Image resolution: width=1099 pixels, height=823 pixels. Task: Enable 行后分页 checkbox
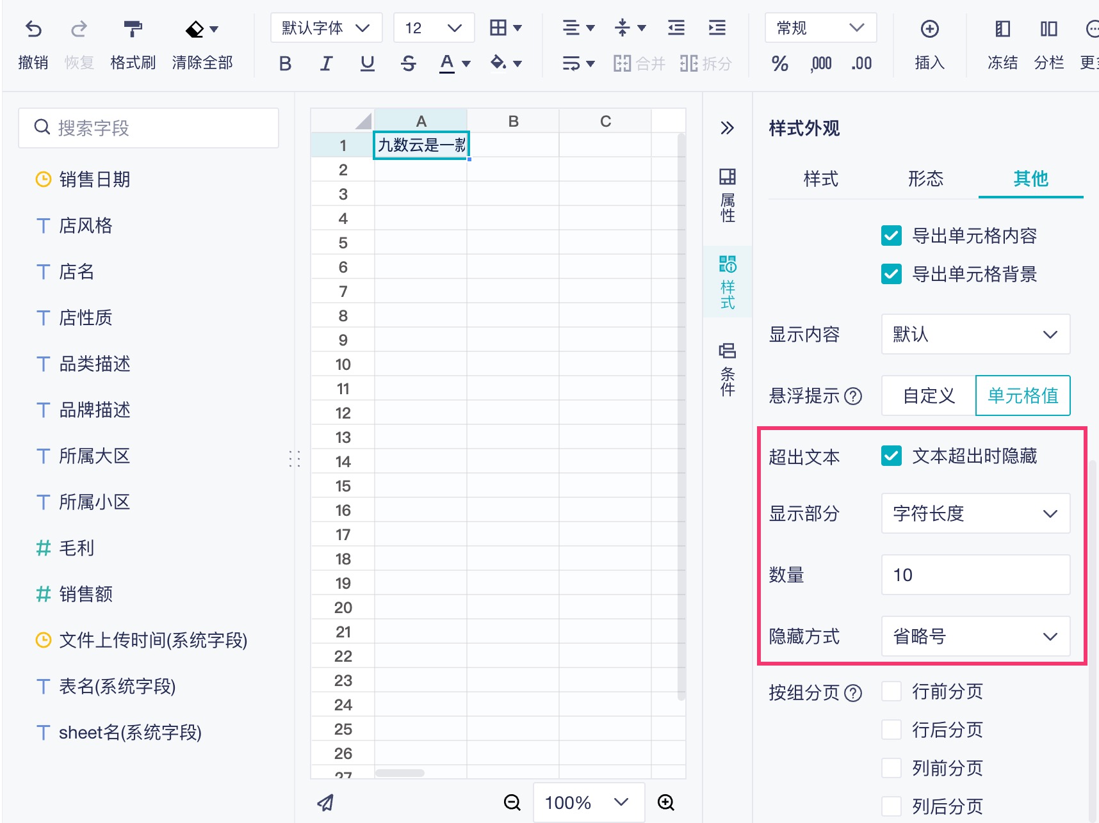point(891,730)
